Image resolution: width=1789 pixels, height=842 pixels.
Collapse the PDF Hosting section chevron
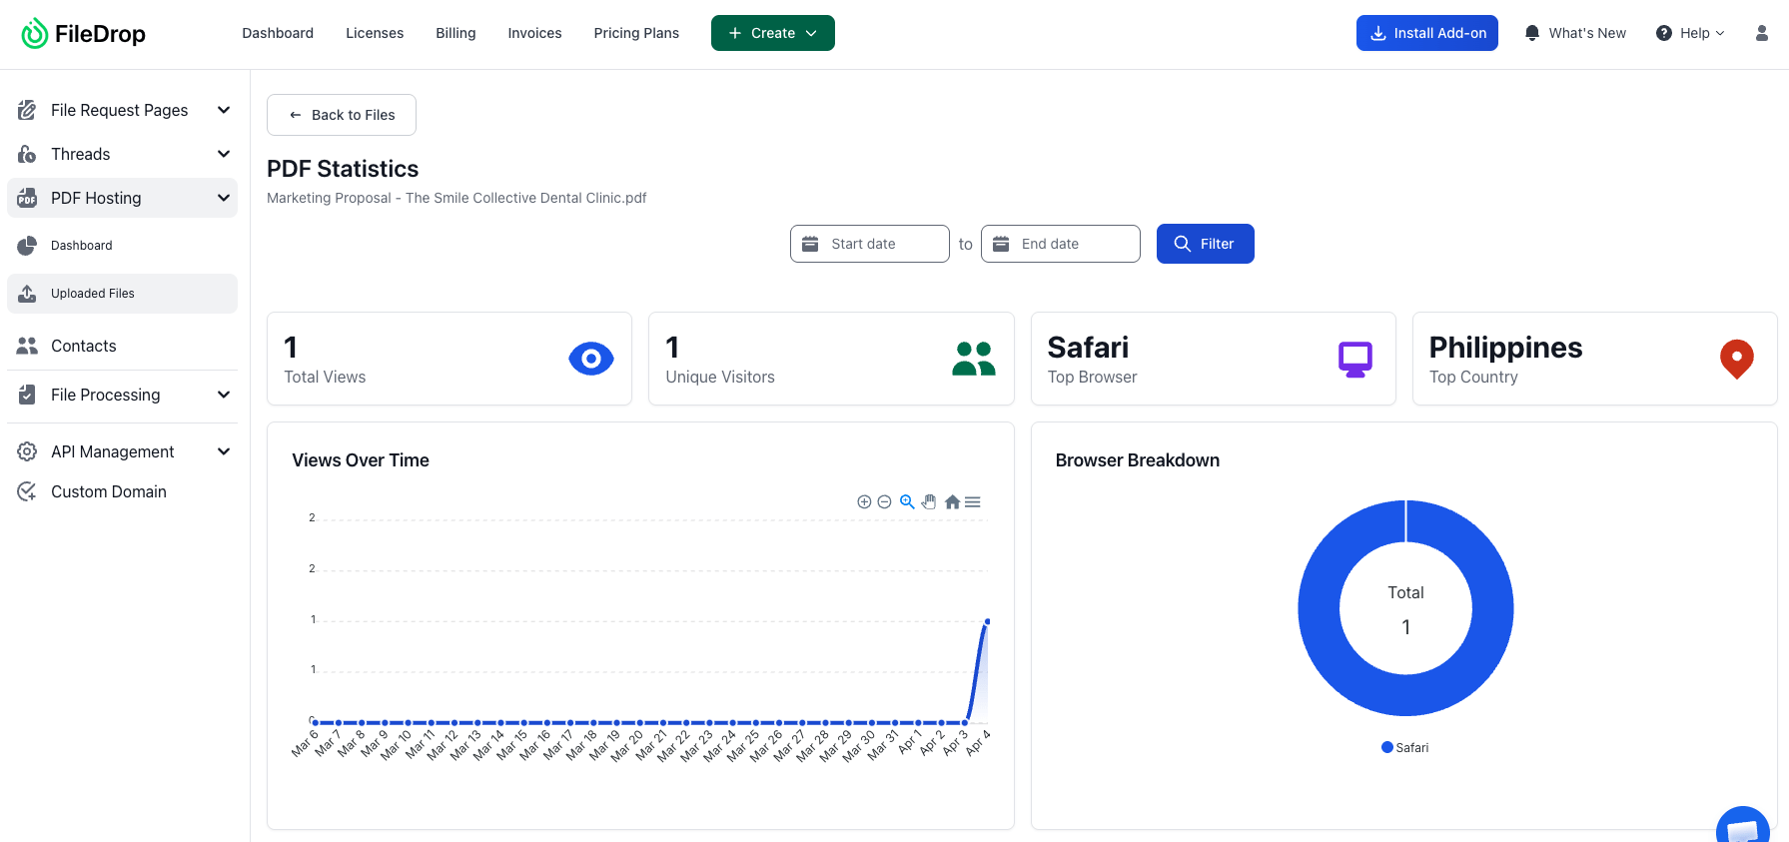224,198
